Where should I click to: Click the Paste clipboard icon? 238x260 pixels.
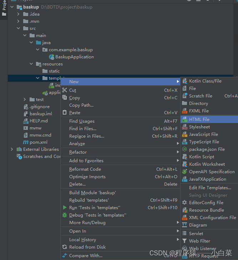point(65,112)
